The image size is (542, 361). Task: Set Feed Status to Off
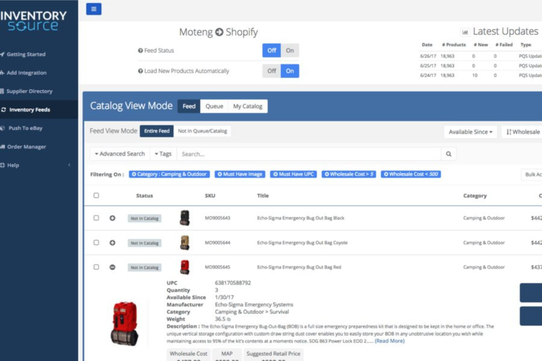tap(272, 50)
